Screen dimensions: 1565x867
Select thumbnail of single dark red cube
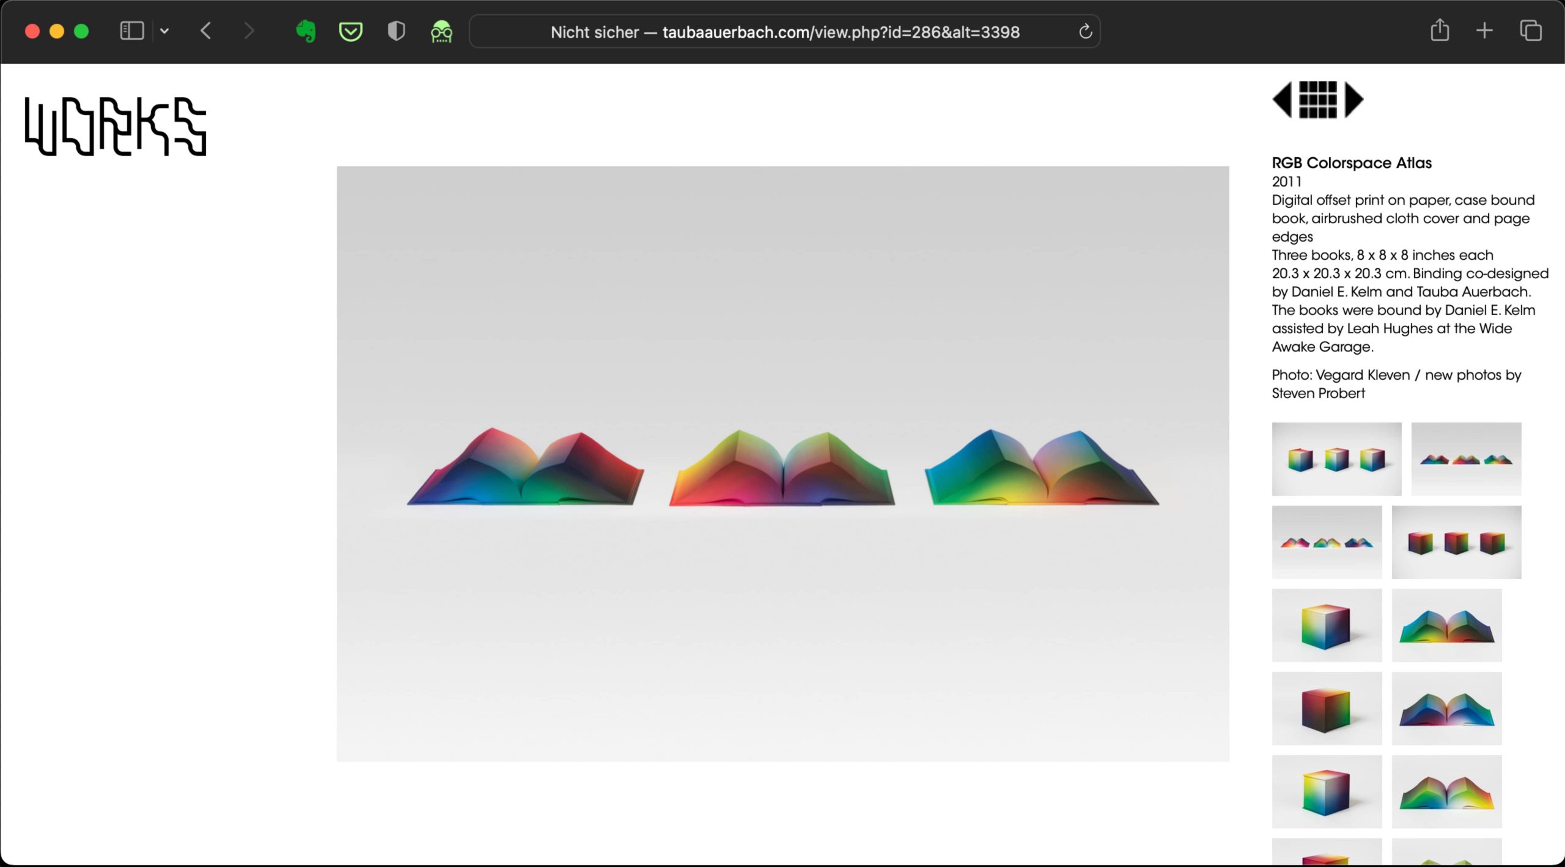[1327, 708]
